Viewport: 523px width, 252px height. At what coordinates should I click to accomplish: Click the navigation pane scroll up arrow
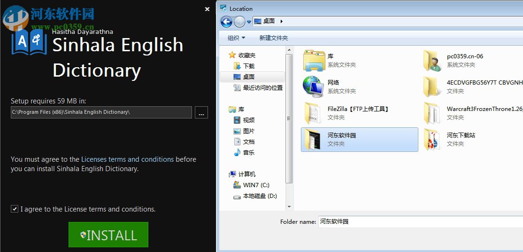click(289, 50)
